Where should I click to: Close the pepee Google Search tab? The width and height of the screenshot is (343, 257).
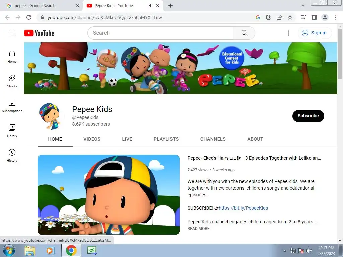pyautogui.click(x=78, y=6)
